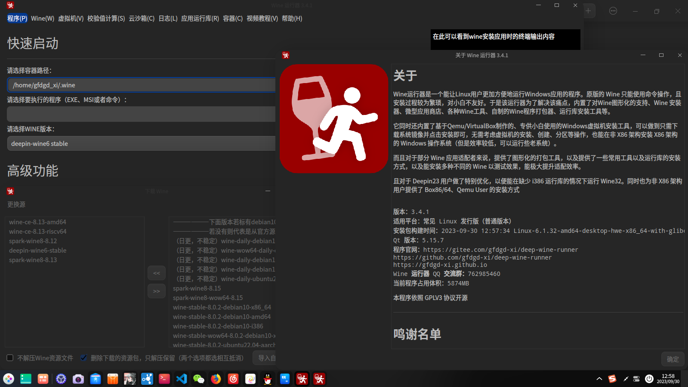688x387 pixels.
Task: Expand the system tray arrow
Action: (599, 379)
